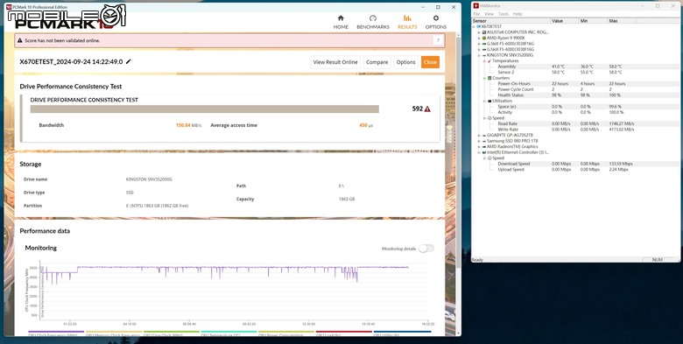Click the drive performance score progress bar
Image resolution: width=683 pixels, height=344 pixels.
(204, 109)
